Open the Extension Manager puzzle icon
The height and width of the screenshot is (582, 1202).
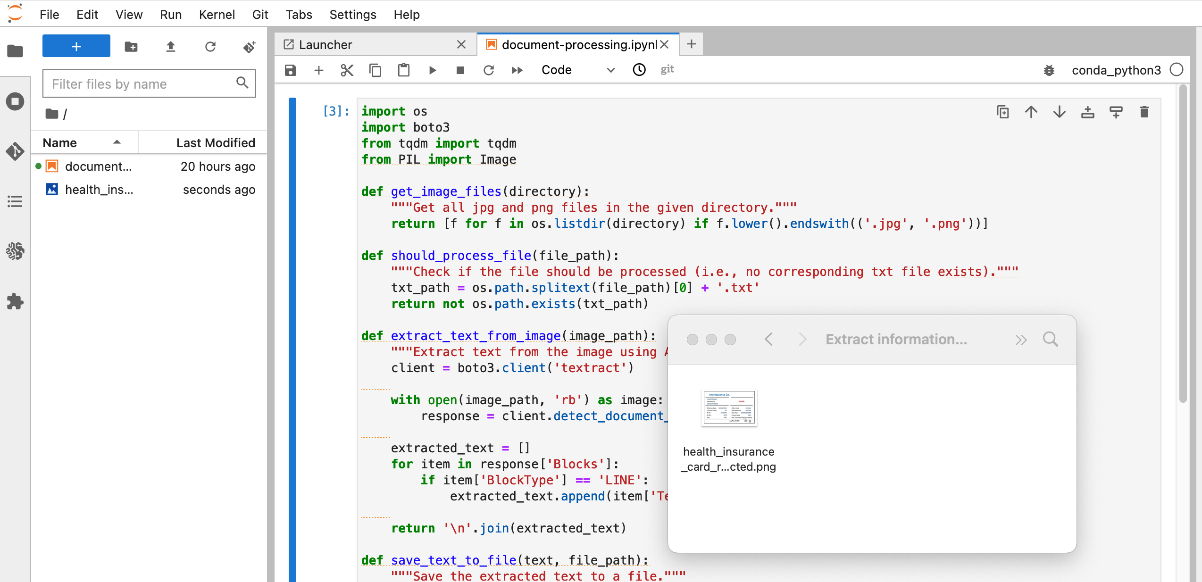pos(15,301)
